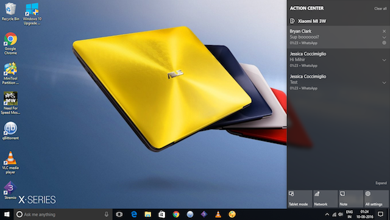Open the 'Test' WhatsApp notification
The image size is (390, 220).
point(339,82)
